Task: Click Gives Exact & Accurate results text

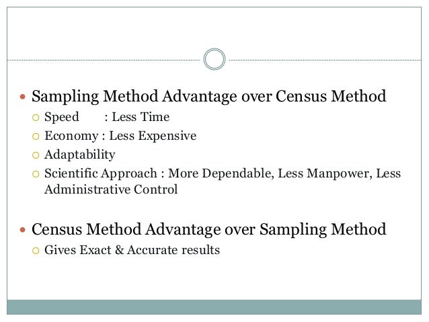Action: coord(132,250)
